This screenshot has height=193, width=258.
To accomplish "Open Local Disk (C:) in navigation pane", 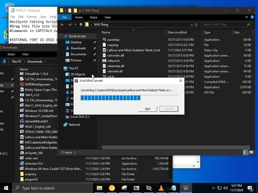I will [x=80, y=117].
